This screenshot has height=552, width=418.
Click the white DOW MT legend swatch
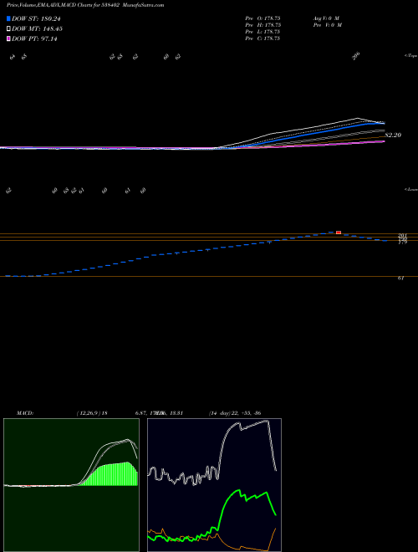click(8, 28)
